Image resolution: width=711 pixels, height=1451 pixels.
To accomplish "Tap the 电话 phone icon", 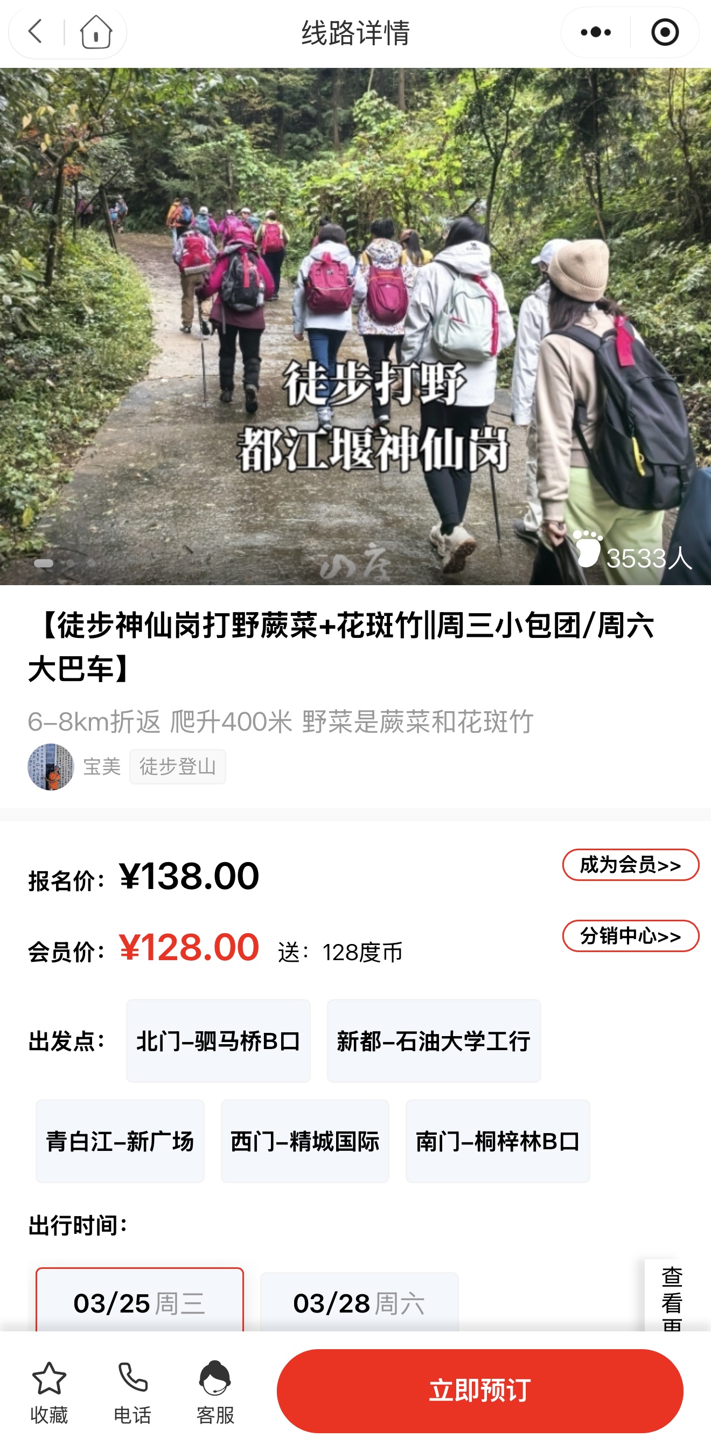I will (x=133, y=1378).
